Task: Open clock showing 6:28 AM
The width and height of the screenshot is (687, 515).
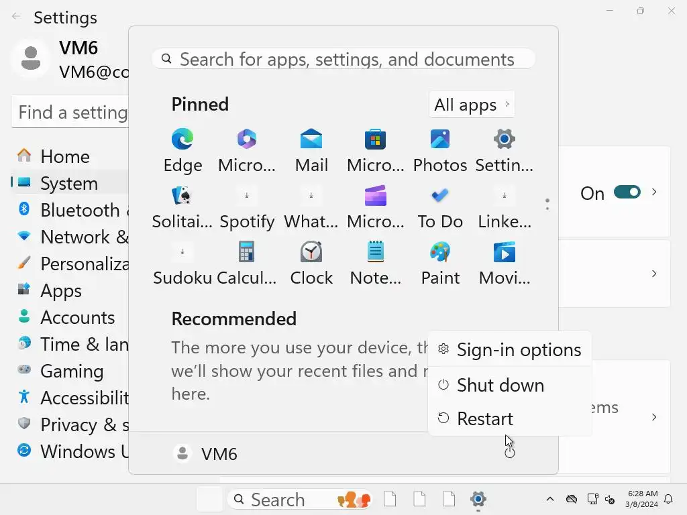Action: pyautogui.click(x=641, y=499)
